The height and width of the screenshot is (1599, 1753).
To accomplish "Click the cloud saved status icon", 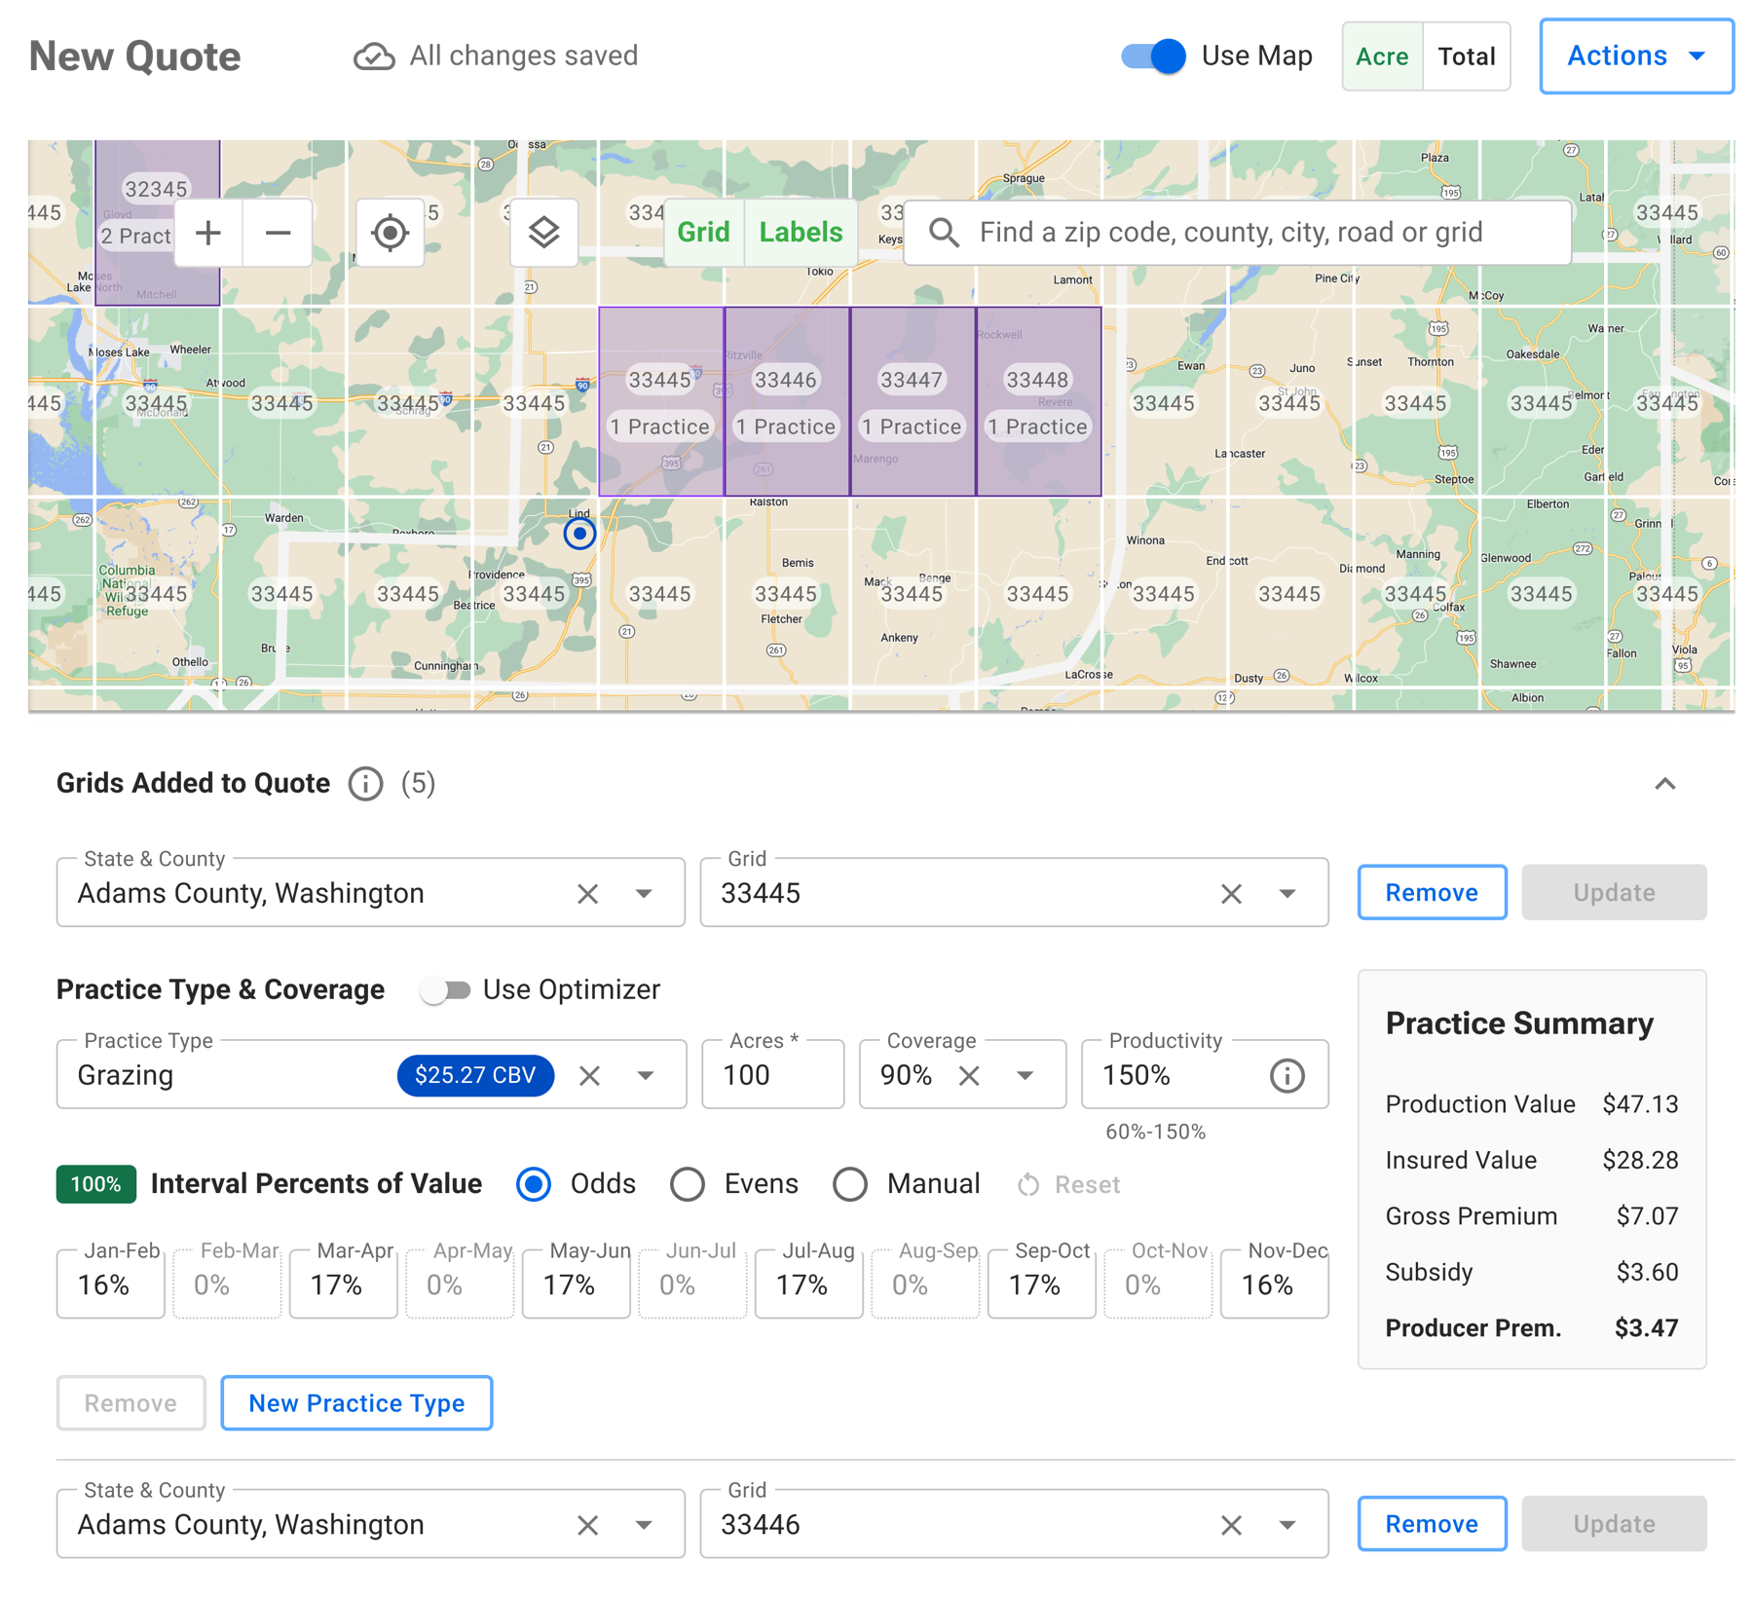I will [x=374, y=56].
